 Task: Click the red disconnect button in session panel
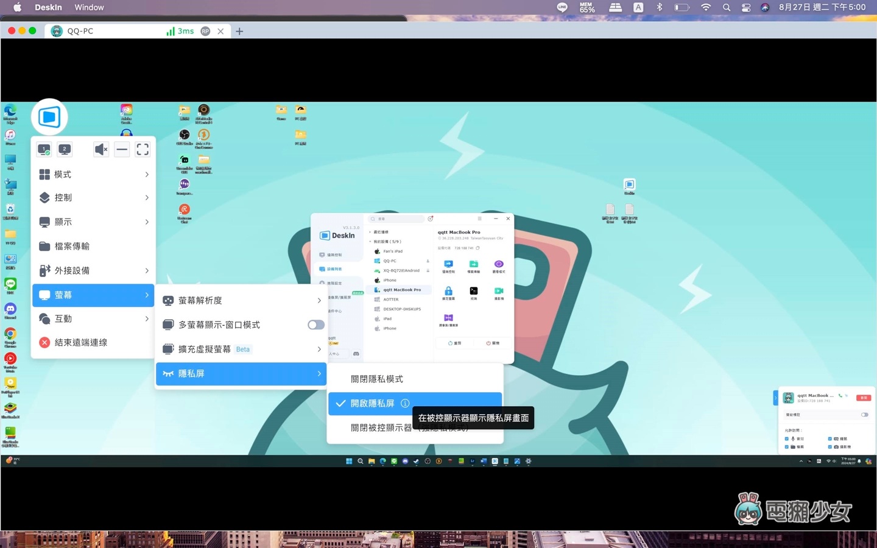tap(864, 398)
